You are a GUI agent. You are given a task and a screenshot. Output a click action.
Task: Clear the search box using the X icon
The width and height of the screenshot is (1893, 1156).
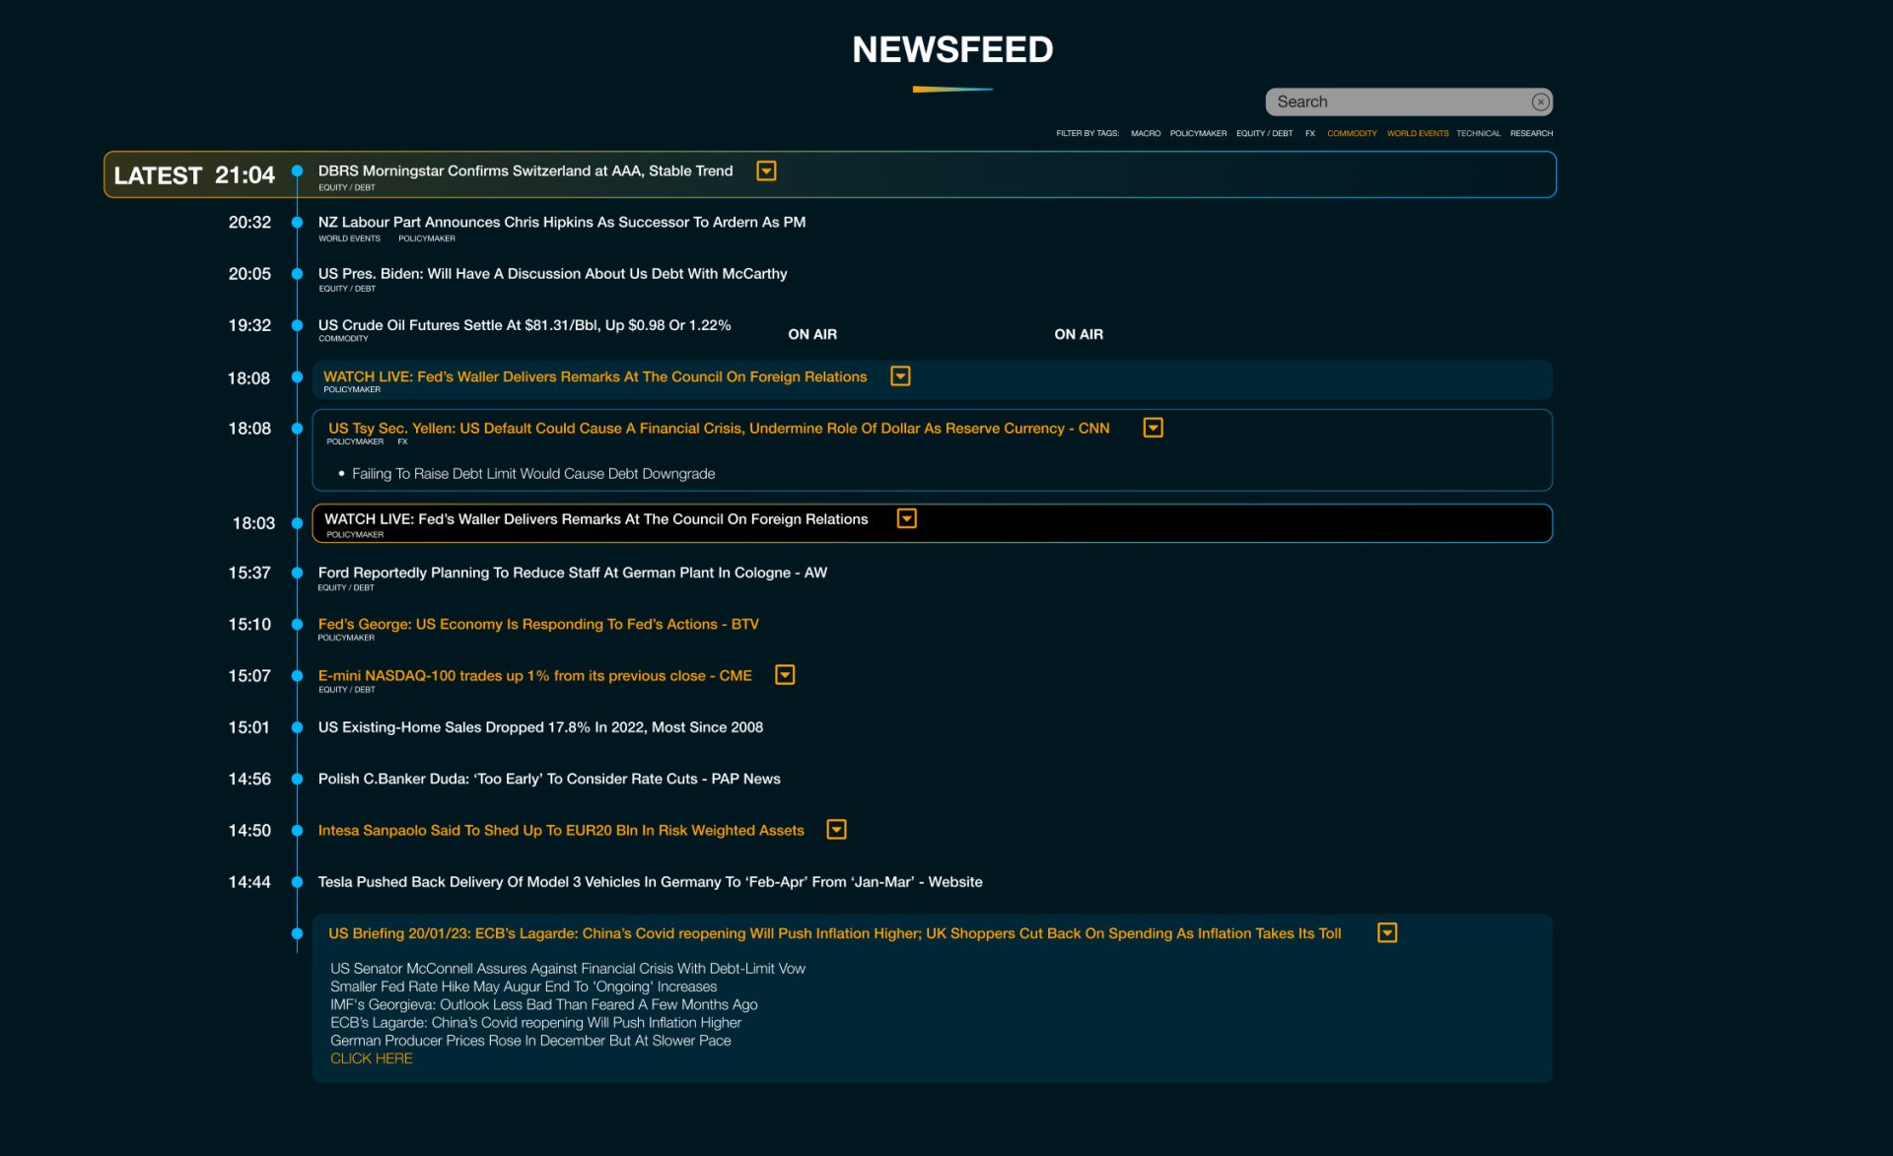click(x=1540, y=102)
